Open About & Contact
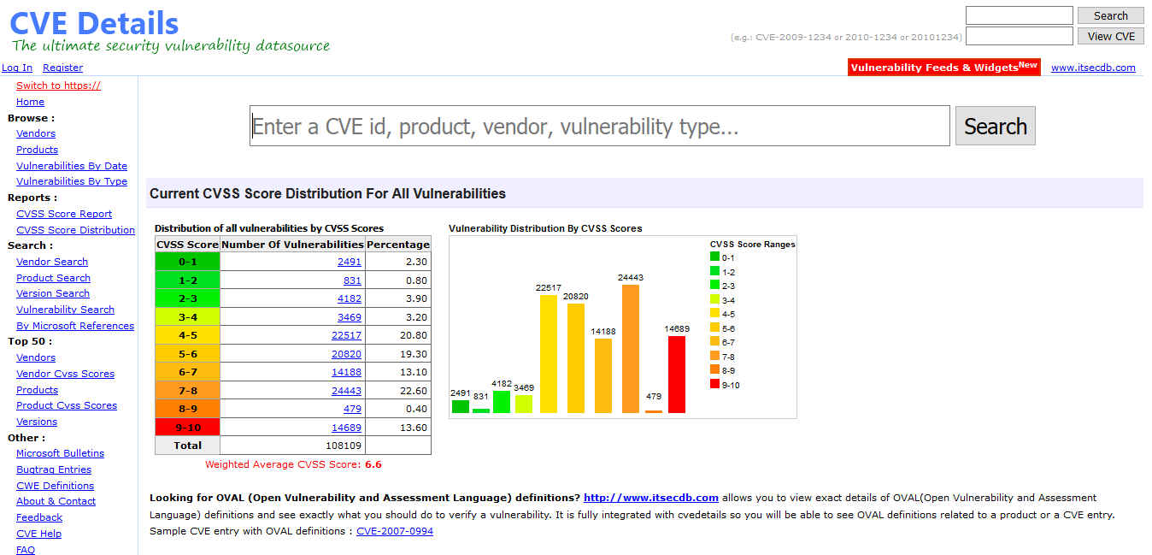 pyautogui.click(x=56, y=501)
